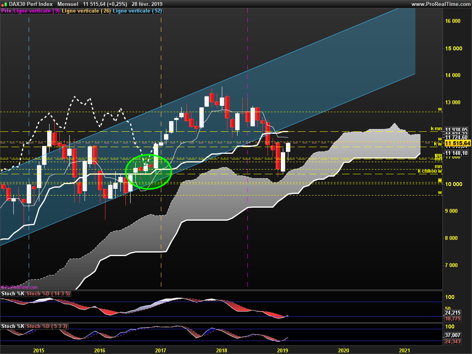Click the 24,343 stochastic value
The image size is (472, 354).
coord(452,341)
